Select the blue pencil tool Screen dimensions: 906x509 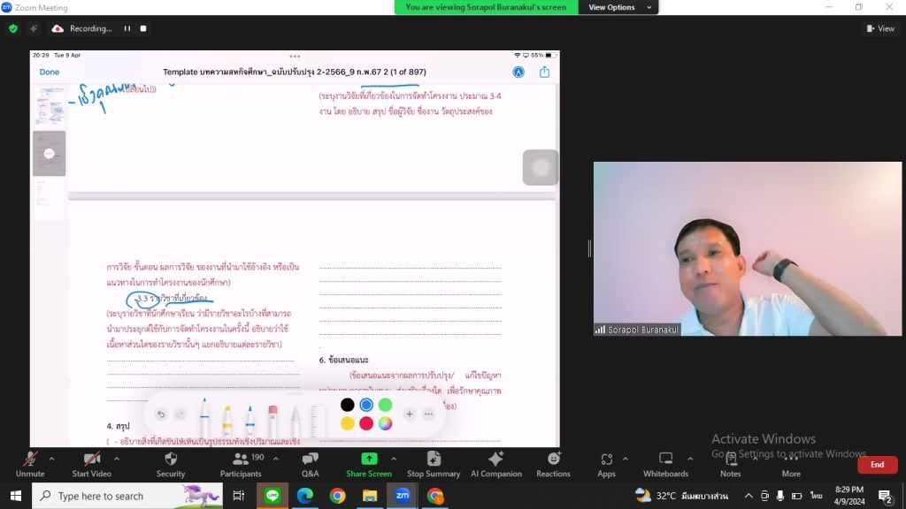(x=250, y=420)
